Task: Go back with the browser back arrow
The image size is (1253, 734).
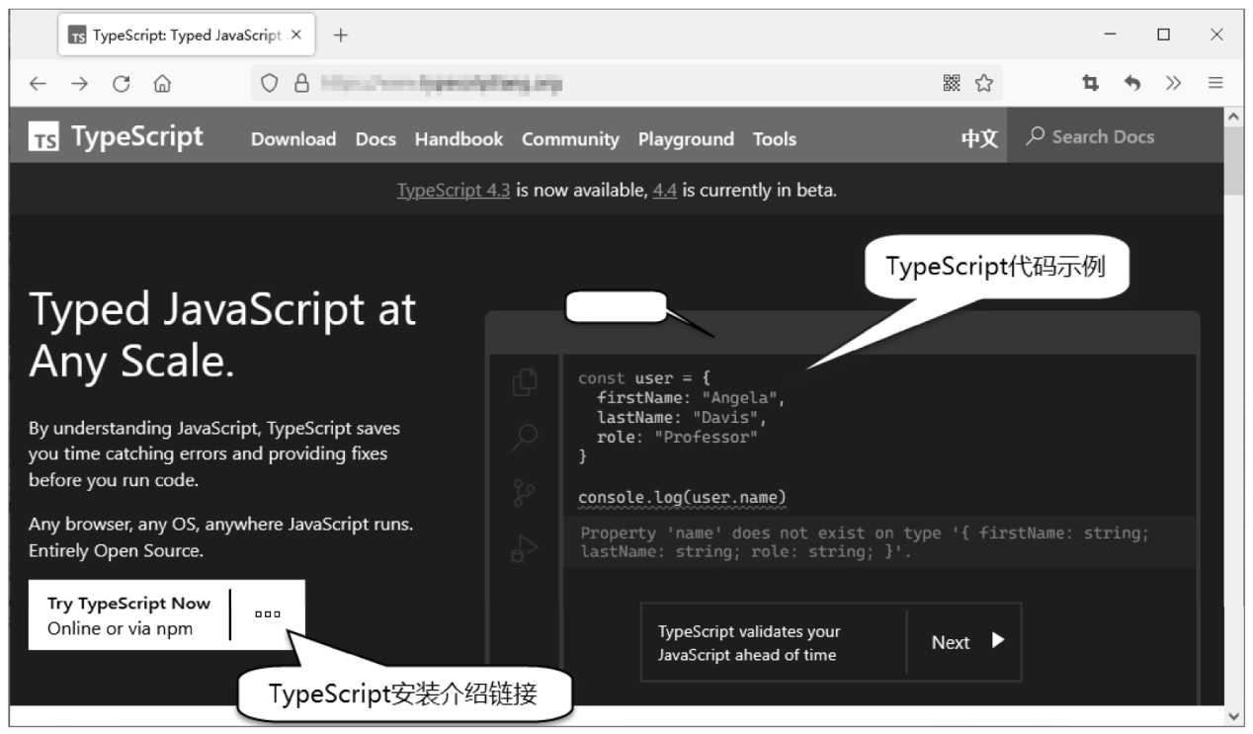Action: [x=38, y=85]
